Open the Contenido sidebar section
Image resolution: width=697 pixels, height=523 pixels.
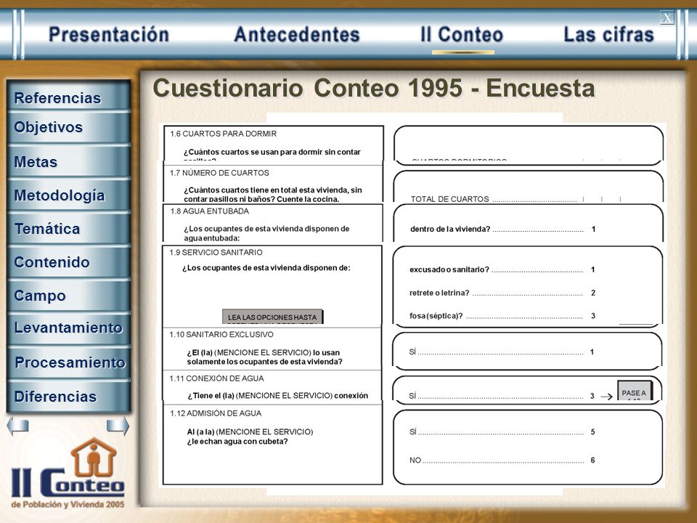pyautogui.click(x=69, y=262)
